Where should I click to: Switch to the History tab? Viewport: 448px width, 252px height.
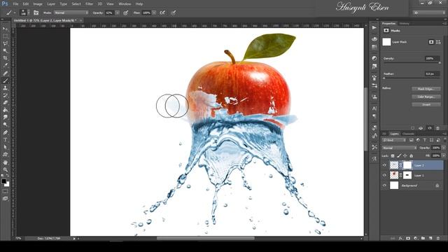click(x=405, y=23)
